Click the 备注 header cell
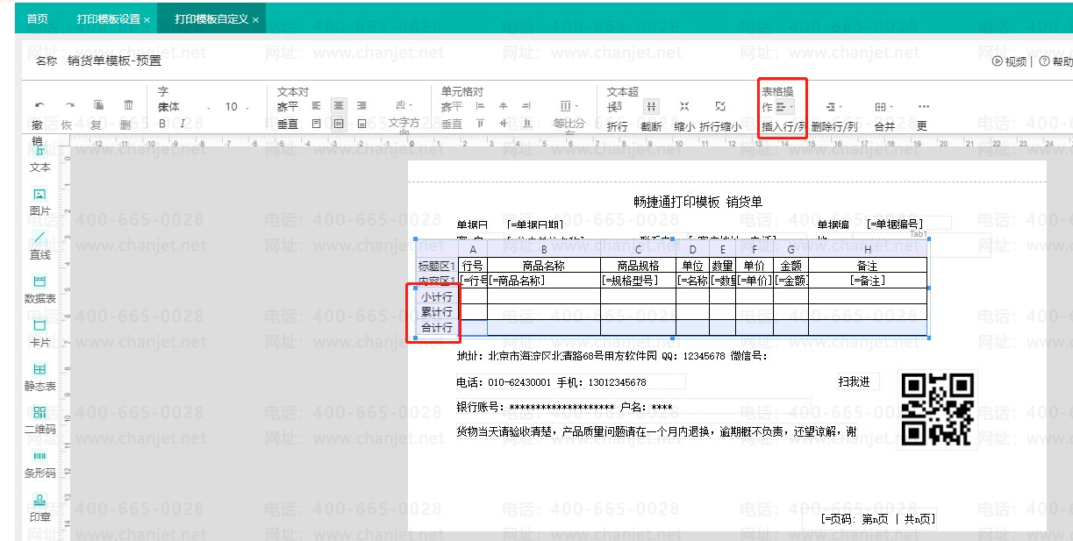Screen dimensions: 1073x541 click(x=868, y=265)
